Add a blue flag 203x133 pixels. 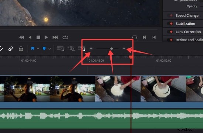[x=32, y=49]
